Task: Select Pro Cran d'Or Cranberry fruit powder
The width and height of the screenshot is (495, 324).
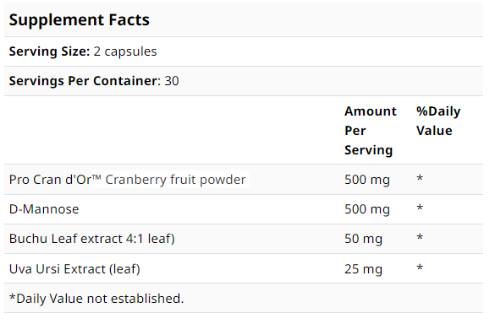Action: [x=127, y=180]
